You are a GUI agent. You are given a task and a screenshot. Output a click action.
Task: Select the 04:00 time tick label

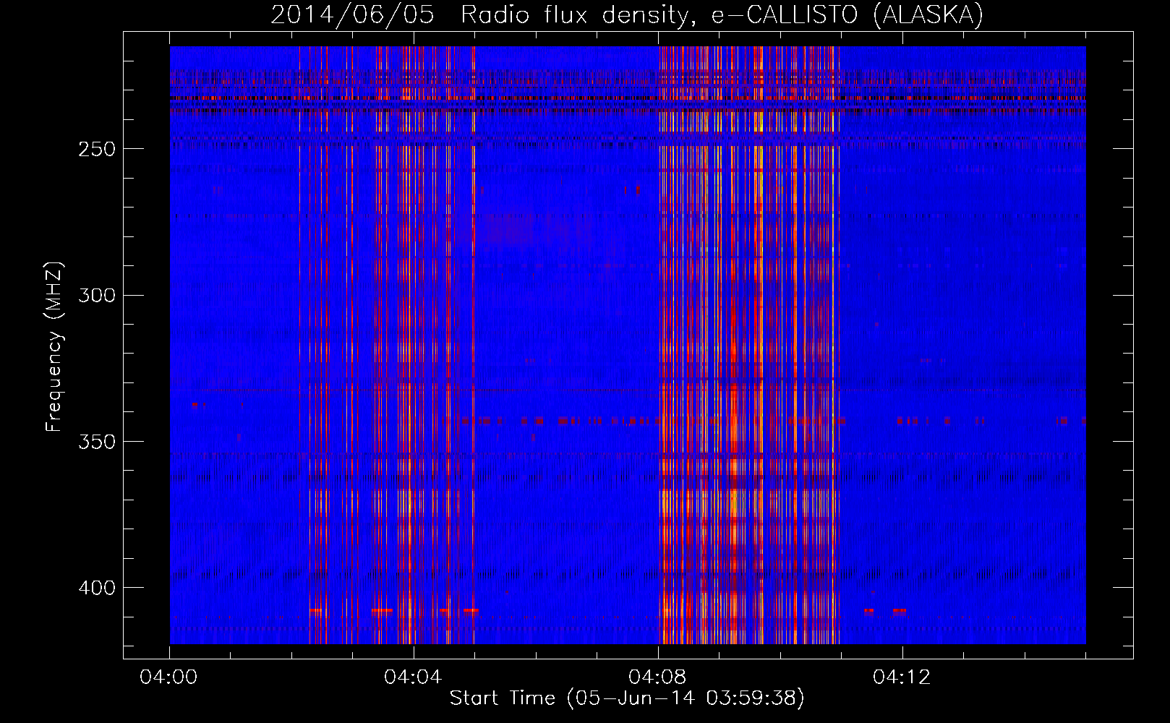click(168, 677)
